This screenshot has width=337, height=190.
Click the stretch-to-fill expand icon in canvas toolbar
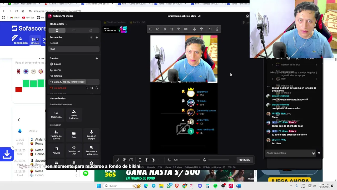coord(158,29)
